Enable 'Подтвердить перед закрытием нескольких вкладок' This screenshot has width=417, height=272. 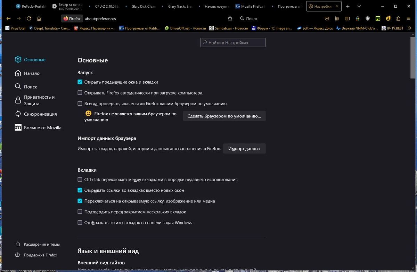(80, 212)
